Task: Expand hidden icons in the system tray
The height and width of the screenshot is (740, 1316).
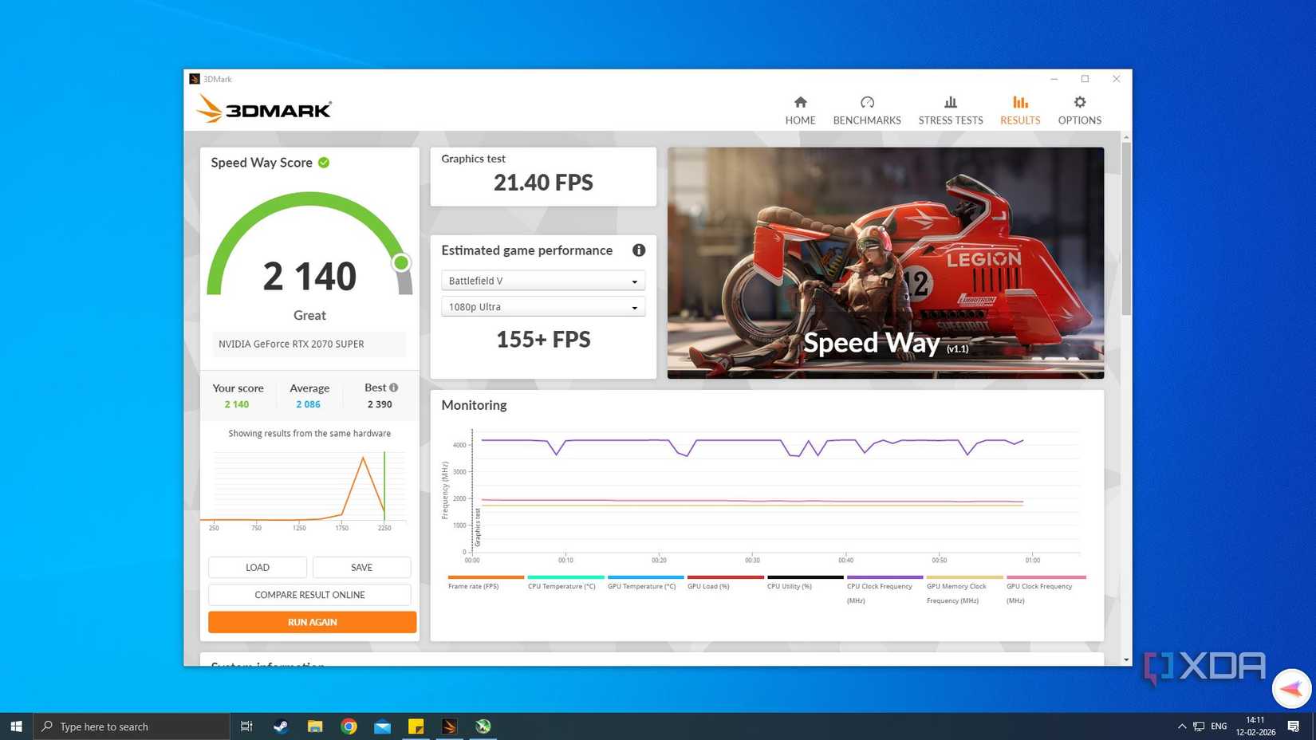Action: 1181,726
